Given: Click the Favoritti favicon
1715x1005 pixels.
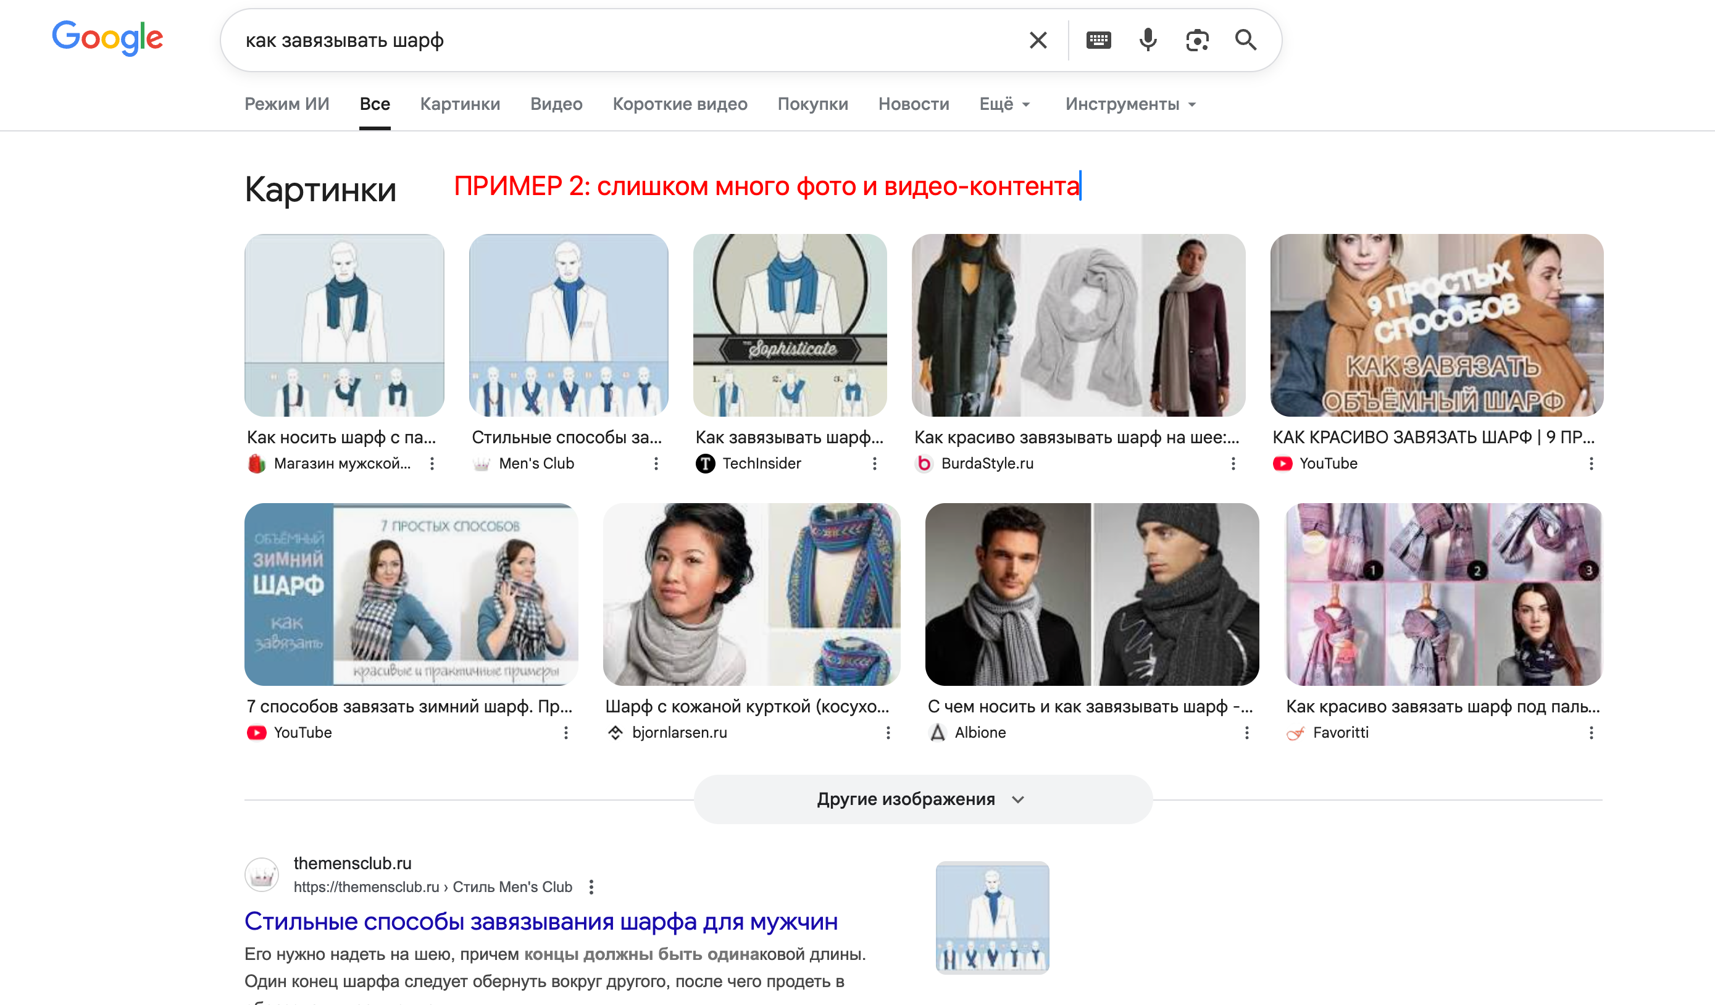Looking at the screenshot, I should tap(1295, 733).
